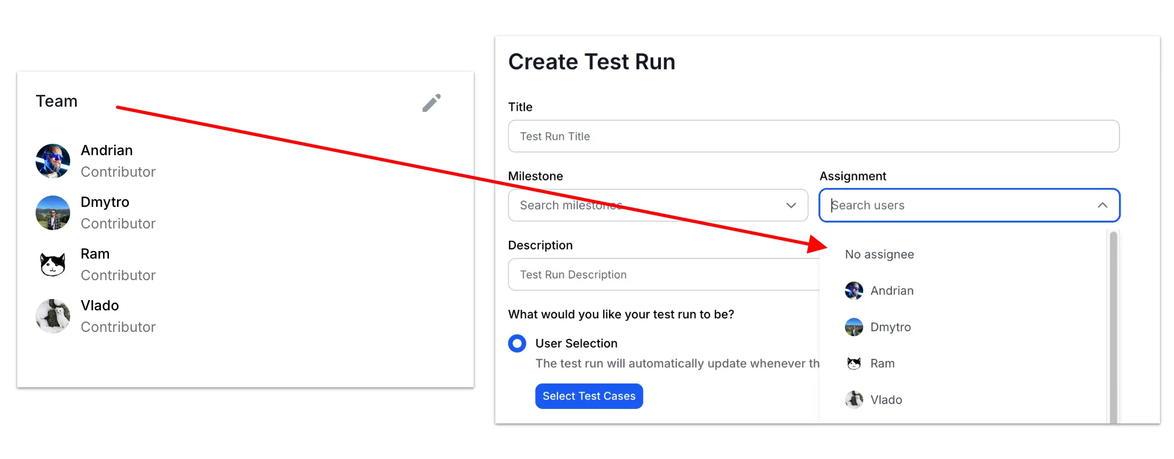The height and width of the screenshot is (459, 1174).
Task: Select Vlado in the assignee dropdown
Action: click(x=963, y=400)
